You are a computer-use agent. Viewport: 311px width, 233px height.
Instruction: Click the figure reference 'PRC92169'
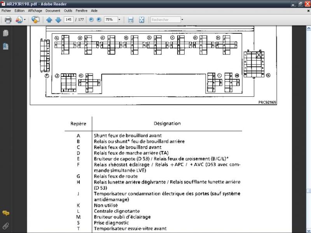click(x=267, y=102)
